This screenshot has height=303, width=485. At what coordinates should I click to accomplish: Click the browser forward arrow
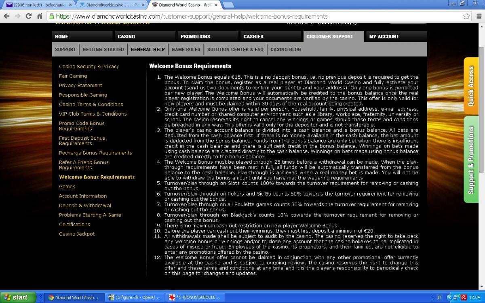[x=17, y=16]
